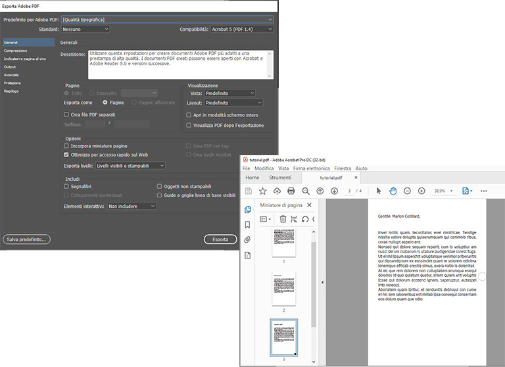Enable Crea file PDF separati checkbox
This screenshot has height=367, width=505.
pyautogui.click(x=66, y=114)
